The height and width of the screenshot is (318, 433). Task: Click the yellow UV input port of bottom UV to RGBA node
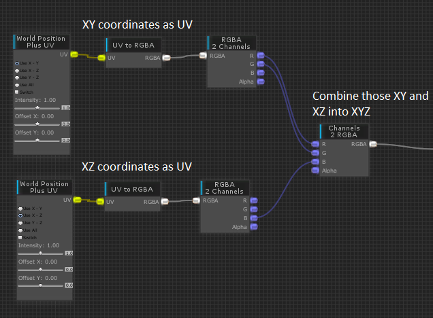click(100, 201)
